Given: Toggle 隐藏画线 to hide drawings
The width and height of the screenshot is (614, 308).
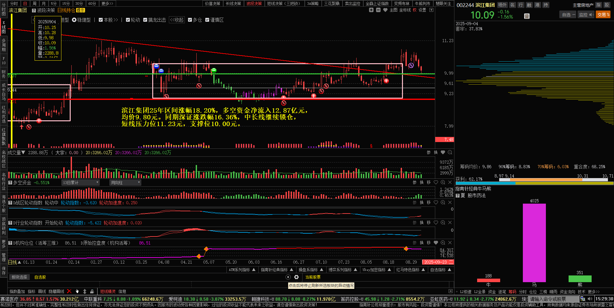Looking at the screenshot, I should point(56,291).
